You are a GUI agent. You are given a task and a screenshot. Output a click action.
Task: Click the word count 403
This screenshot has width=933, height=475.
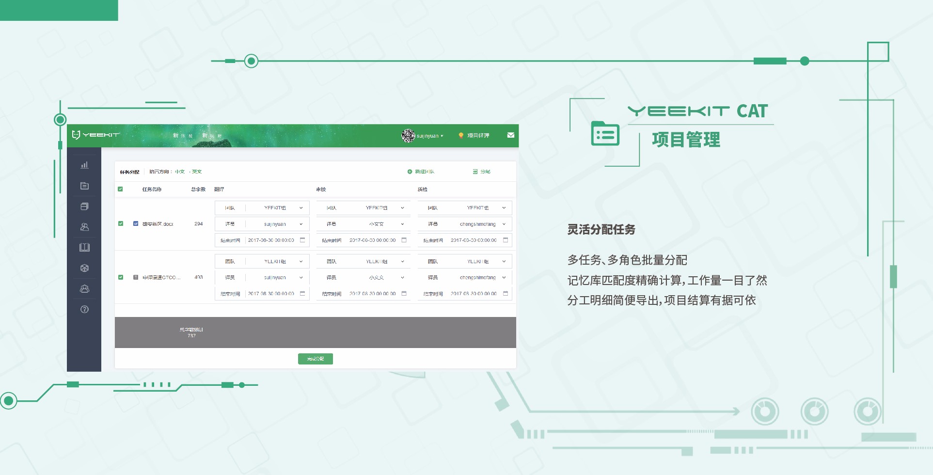198,277
